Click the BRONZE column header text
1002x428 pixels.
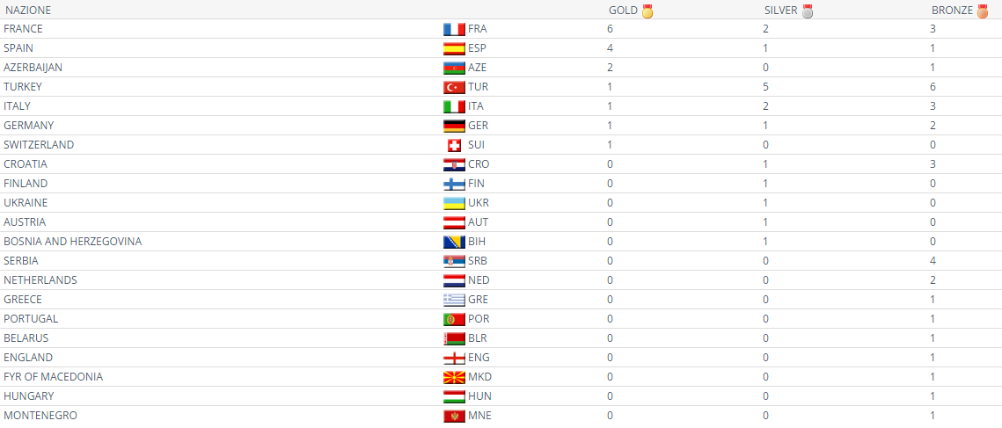(952, 11)
